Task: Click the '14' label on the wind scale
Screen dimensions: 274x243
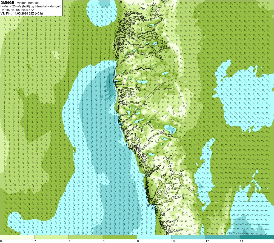Action: 241,241
